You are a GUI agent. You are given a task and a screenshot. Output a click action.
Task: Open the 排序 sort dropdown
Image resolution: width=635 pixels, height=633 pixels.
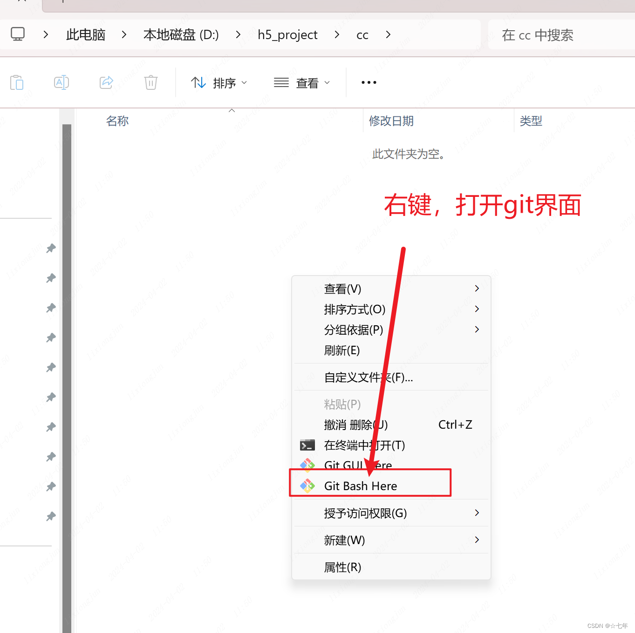tap(219, 83)
